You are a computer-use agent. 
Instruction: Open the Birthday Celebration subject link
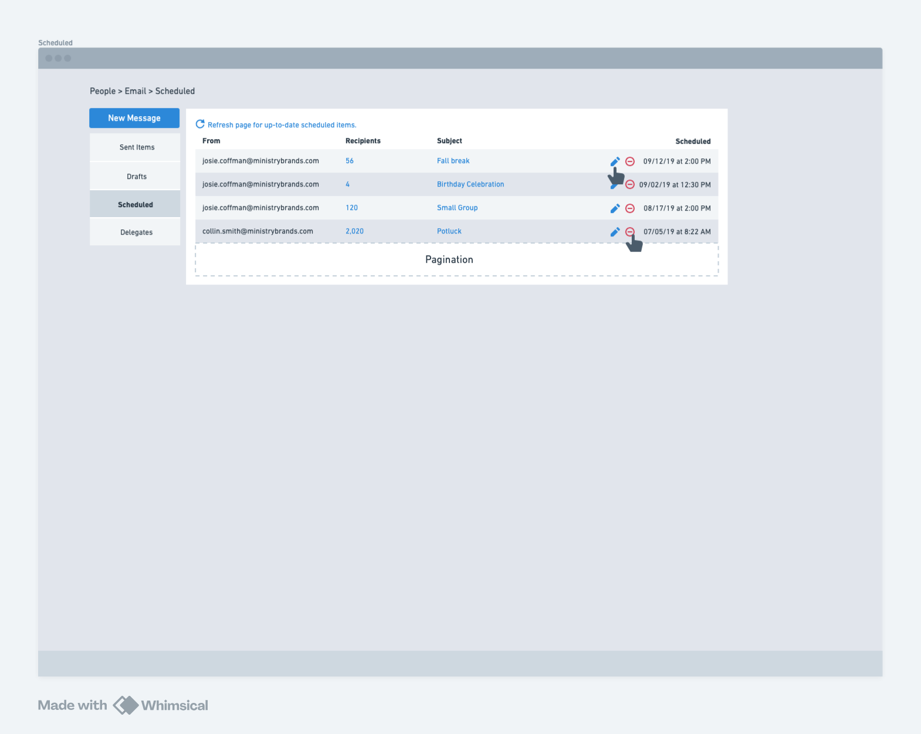tap(470, 184)
